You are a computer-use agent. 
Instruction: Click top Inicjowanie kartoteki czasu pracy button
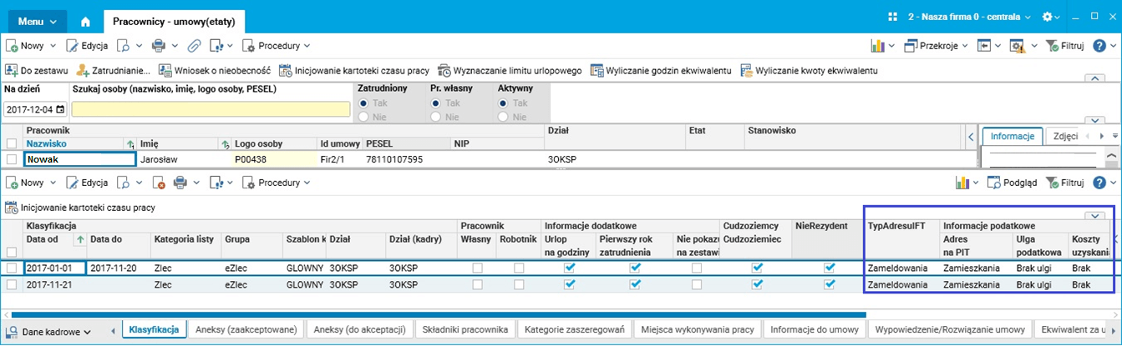tap(355, 71)
